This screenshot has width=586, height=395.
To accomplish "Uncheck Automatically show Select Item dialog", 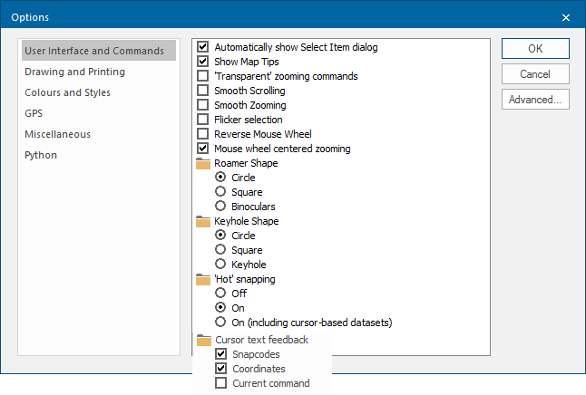I will [x=203, y=47].
